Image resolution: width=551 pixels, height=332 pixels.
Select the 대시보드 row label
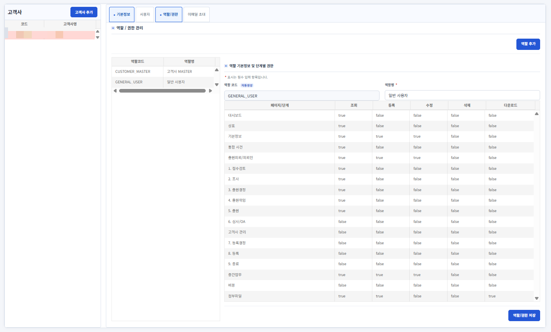pyautogui.click(x=235, y=115)
